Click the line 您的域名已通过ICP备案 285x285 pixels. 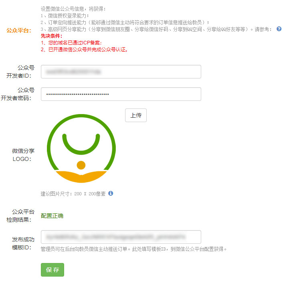click(71, 43)
